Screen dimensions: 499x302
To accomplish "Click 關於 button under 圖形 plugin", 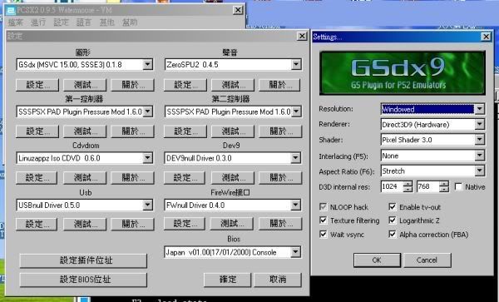I will click(132, 85).
